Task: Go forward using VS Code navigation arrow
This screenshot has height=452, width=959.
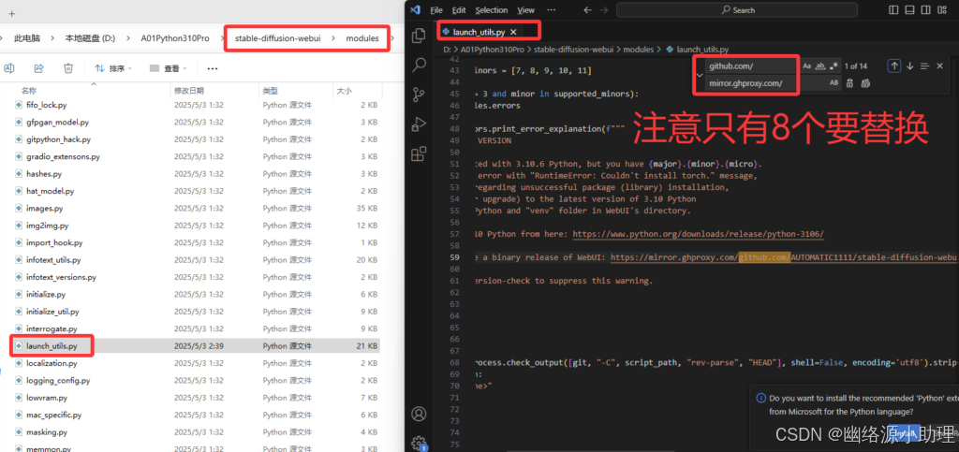Action: click(604, 9)
